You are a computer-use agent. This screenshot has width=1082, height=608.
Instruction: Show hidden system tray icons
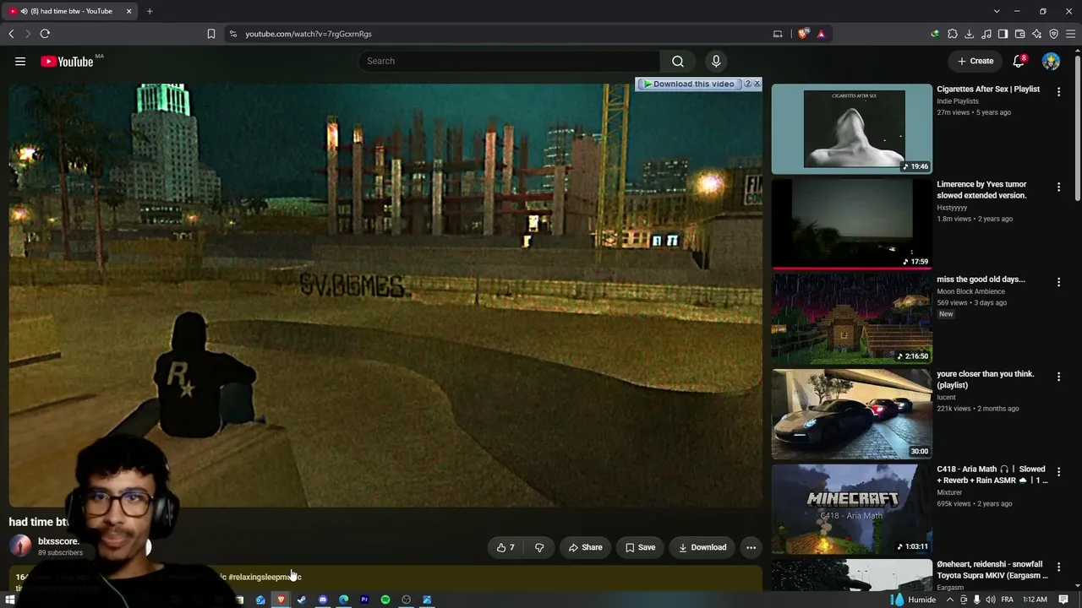(x=949, y=600)
